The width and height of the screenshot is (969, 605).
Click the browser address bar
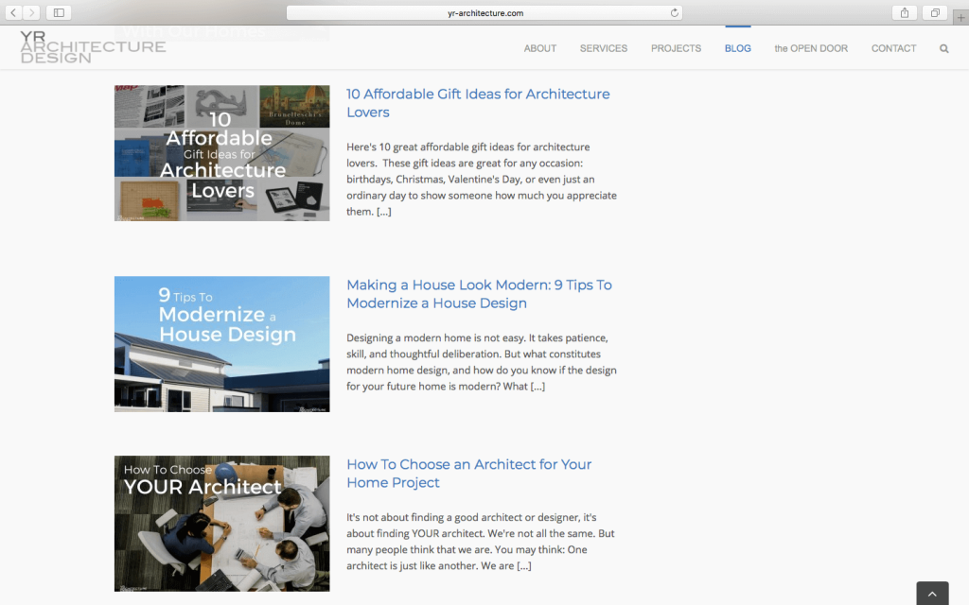(x=484, y=12)
